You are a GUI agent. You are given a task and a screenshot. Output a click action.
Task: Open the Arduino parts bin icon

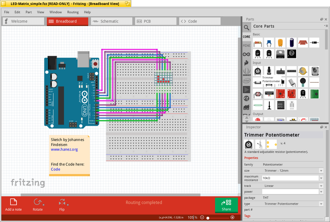pyautogui.click(x=246, y=54)
